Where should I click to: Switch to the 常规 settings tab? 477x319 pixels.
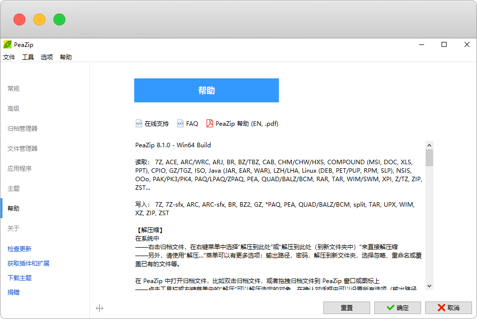coord(13,89)
